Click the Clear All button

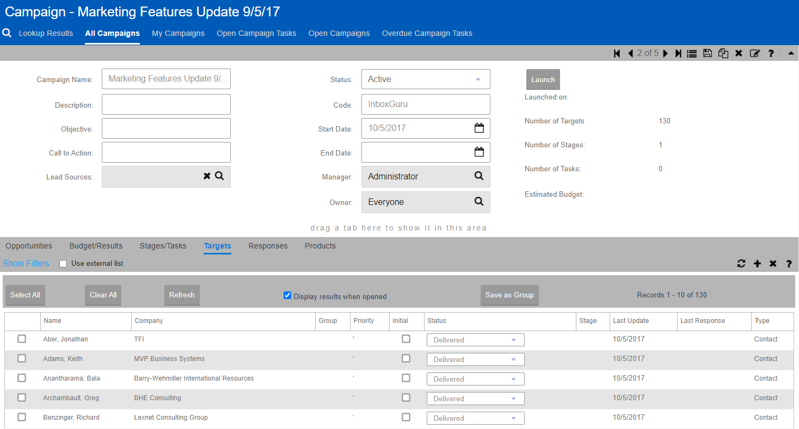point(103,295)
